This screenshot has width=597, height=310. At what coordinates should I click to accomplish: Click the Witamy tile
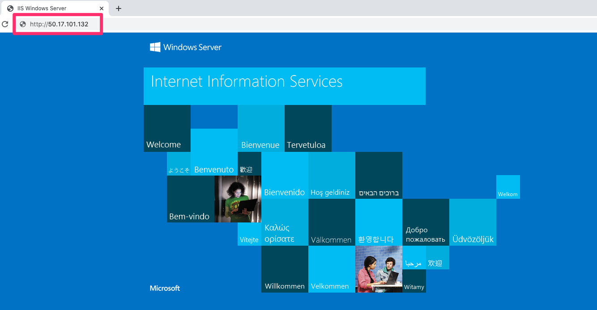(x=414, y=281)
